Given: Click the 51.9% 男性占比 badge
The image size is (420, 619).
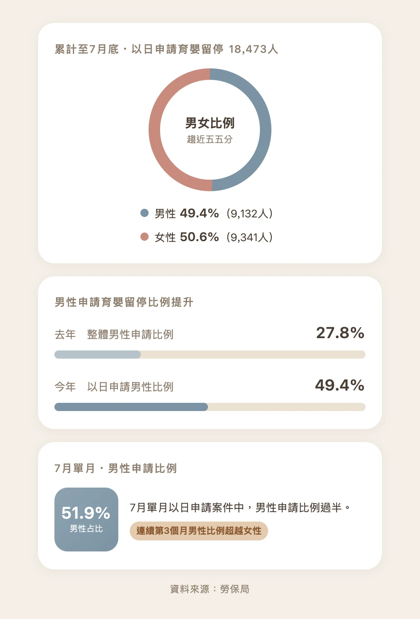Looking at the screenshot, I should (x=86, y=520).
